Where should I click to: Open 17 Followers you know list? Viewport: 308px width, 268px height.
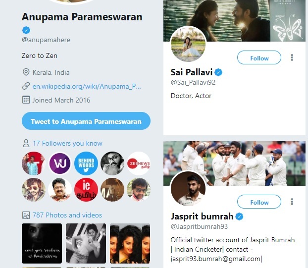point(67,143)
